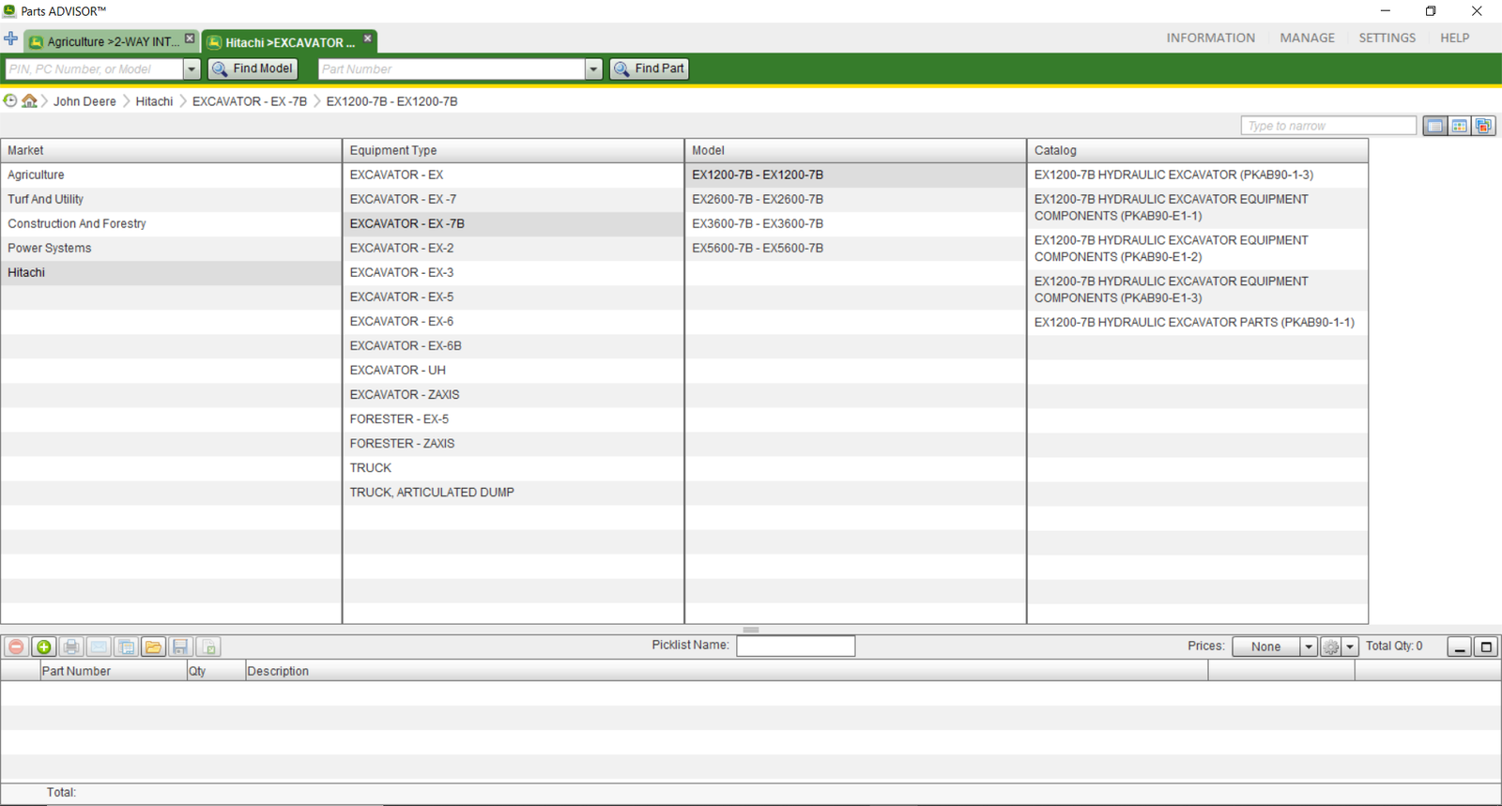The width and height of the screenshot is (1502, 806).
Task: Click the export picklist document icon
Action: [208, 646]
